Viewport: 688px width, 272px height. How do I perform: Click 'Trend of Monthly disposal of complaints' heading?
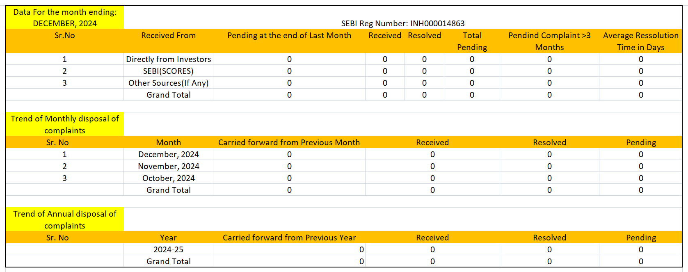(x=65, y=124)
